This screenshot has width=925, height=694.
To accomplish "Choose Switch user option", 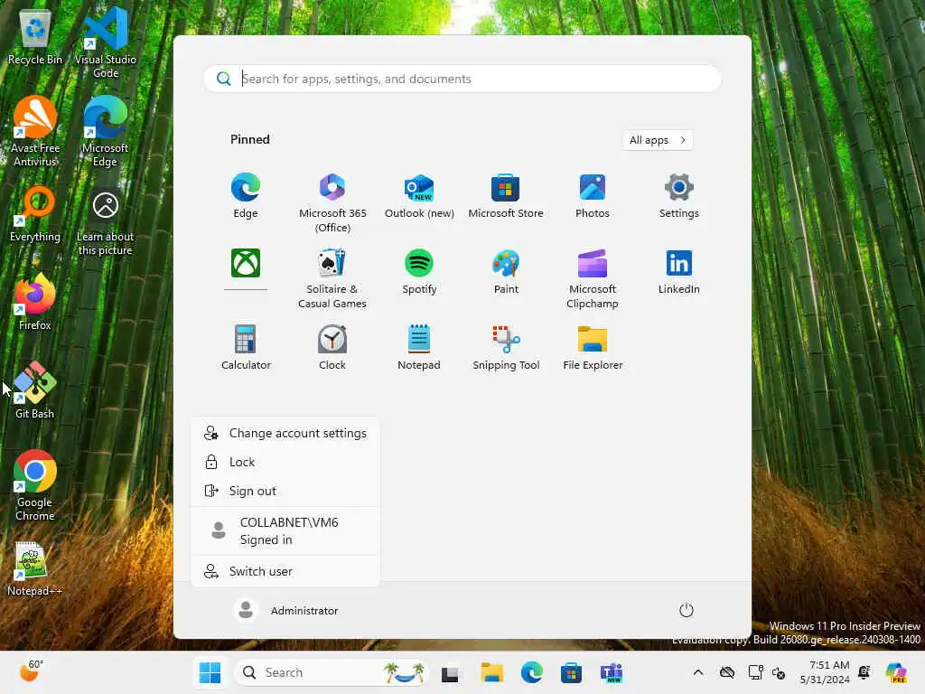I will pos(285,571).
